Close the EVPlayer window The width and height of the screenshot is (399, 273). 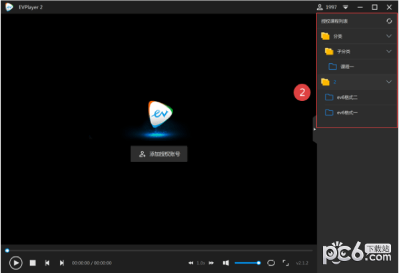pyautogui.click(x=389, y=7)
